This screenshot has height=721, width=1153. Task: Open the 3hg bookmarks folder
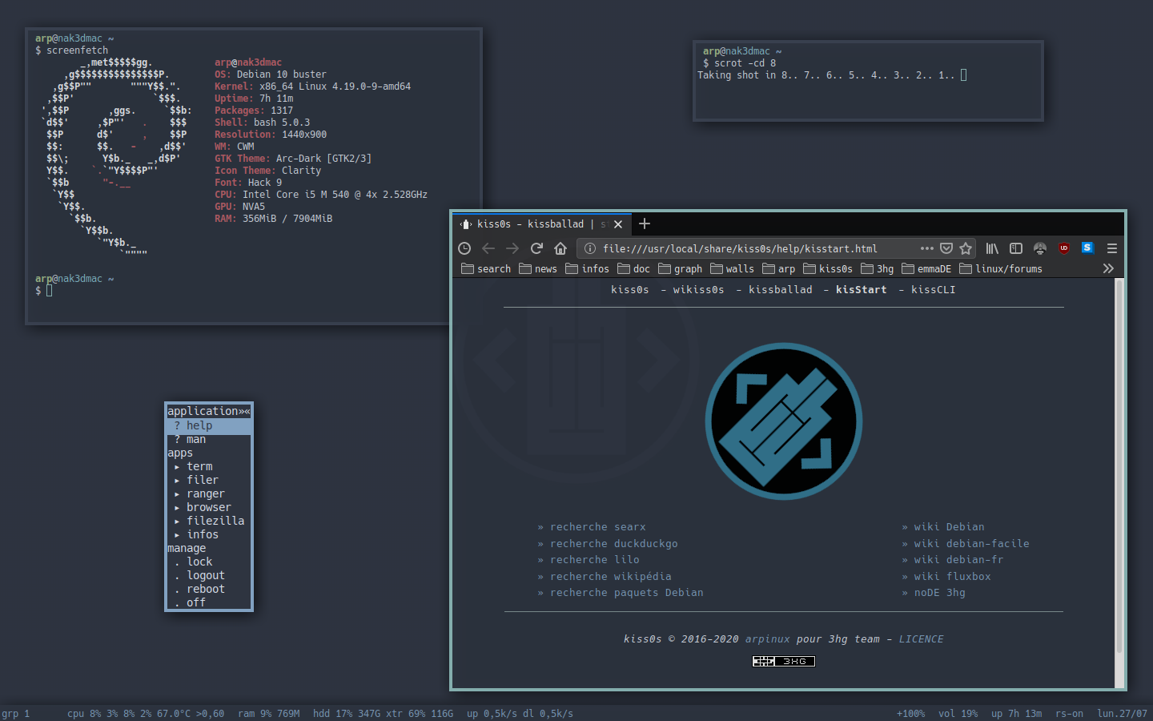point(878,269)
